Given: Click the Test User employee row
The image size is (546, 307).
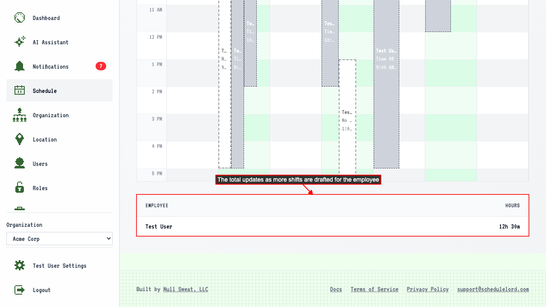Looking at the screenshot, I should click(x=333, y=226).
